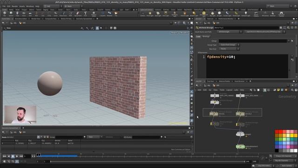Open the File menu
Screen dimensions: 298x168
click(4, 6)
